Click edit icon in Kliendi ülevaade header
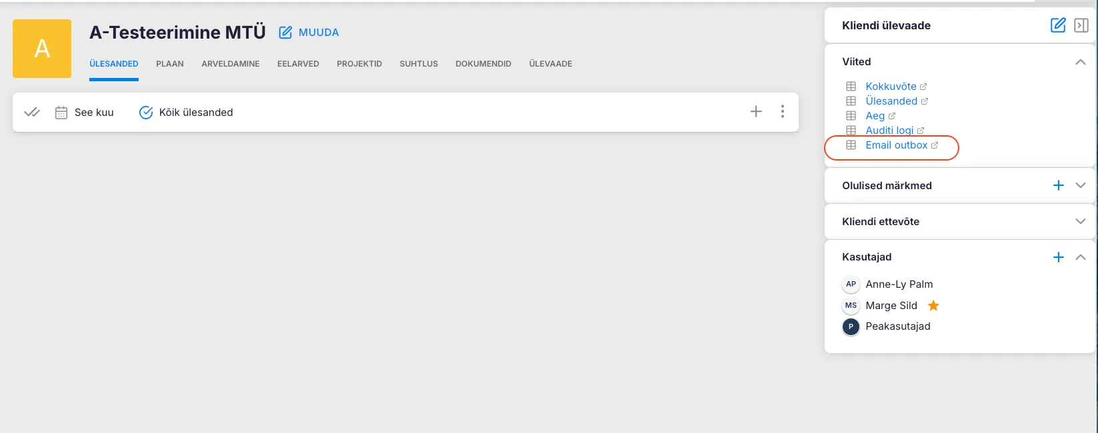This screenshot has width=1098, height=433. pyautogui.click(x=1057, y=25)
